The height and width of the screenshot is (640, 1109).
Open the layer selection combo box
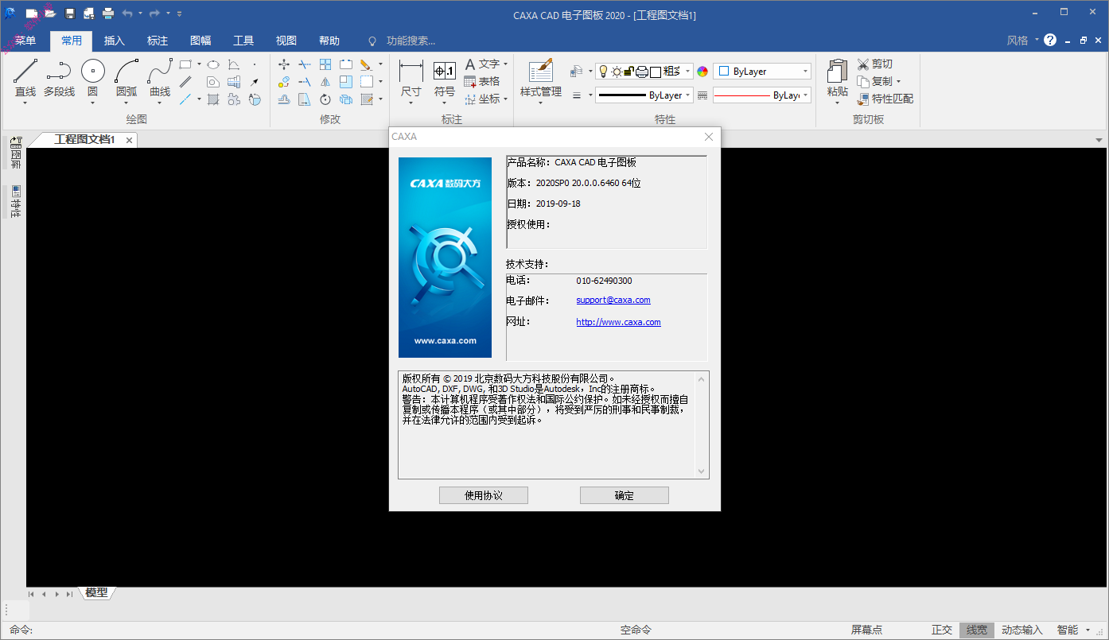tap(644, 72)
